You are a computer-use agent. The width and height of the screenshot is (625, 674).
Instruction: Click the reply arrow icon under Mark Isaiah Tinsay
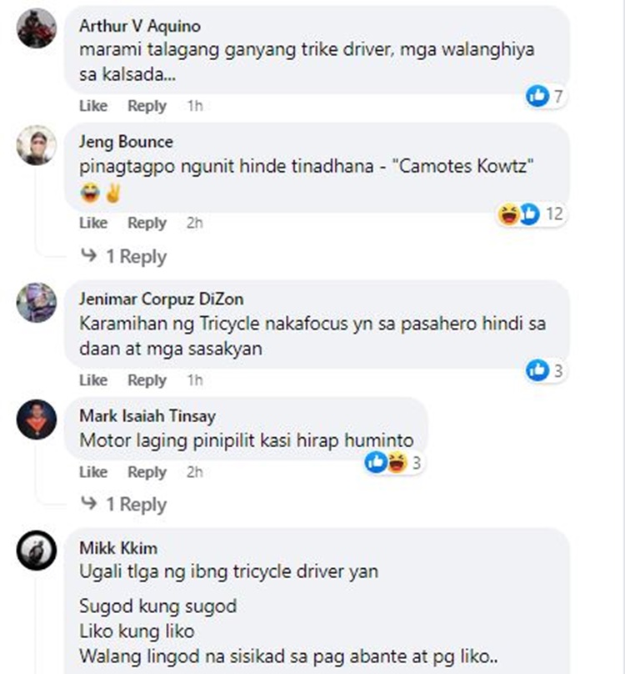point(89,503)
